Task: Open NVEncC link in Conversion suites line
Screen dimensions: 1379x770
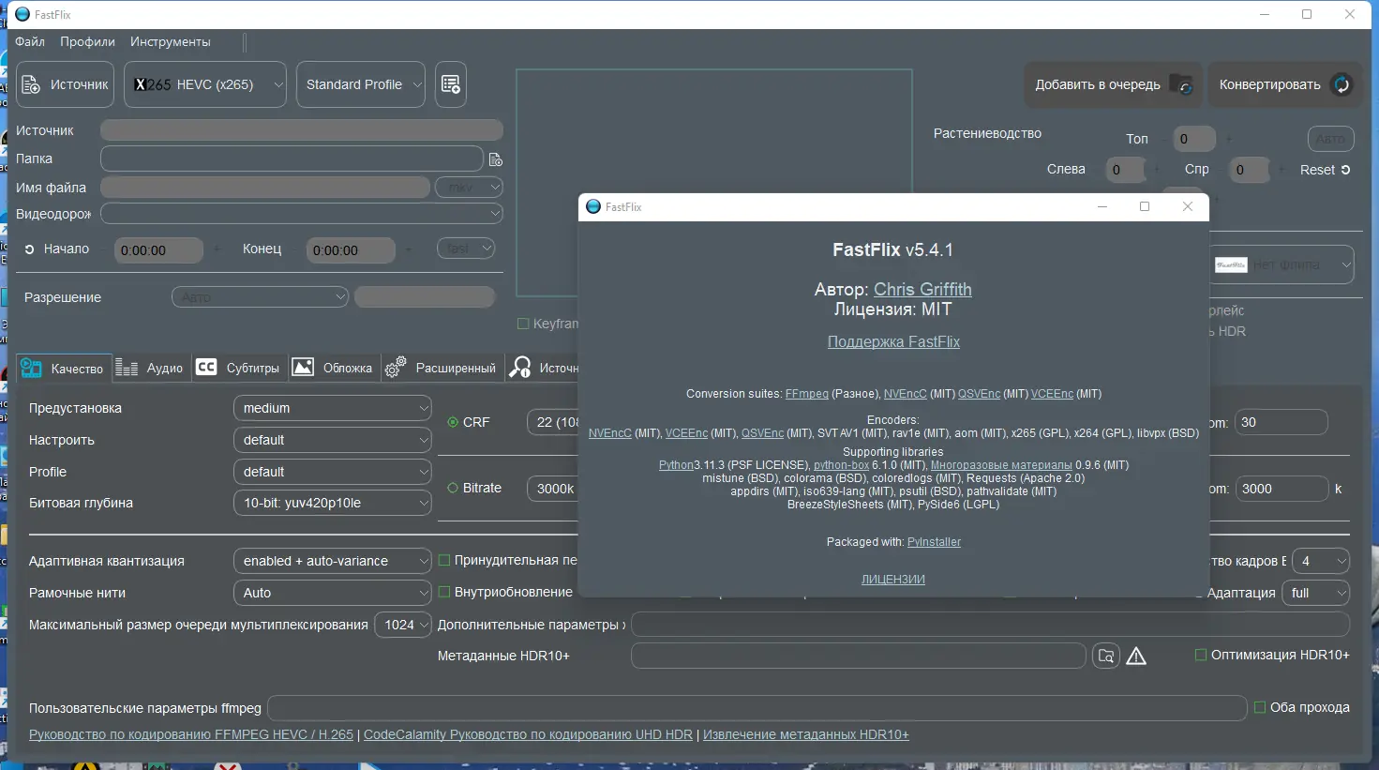Action: 905,394
